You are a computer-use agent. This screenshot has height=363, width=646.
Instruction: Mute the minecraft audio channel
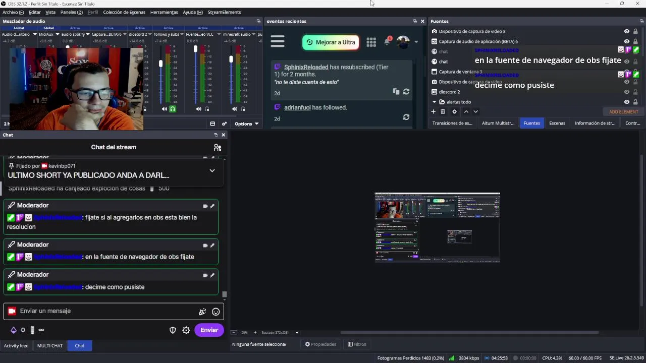[x=235, y=109]
